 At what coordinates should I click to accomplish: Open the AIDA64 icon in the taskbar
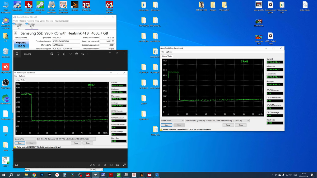(x=88, y=175)
